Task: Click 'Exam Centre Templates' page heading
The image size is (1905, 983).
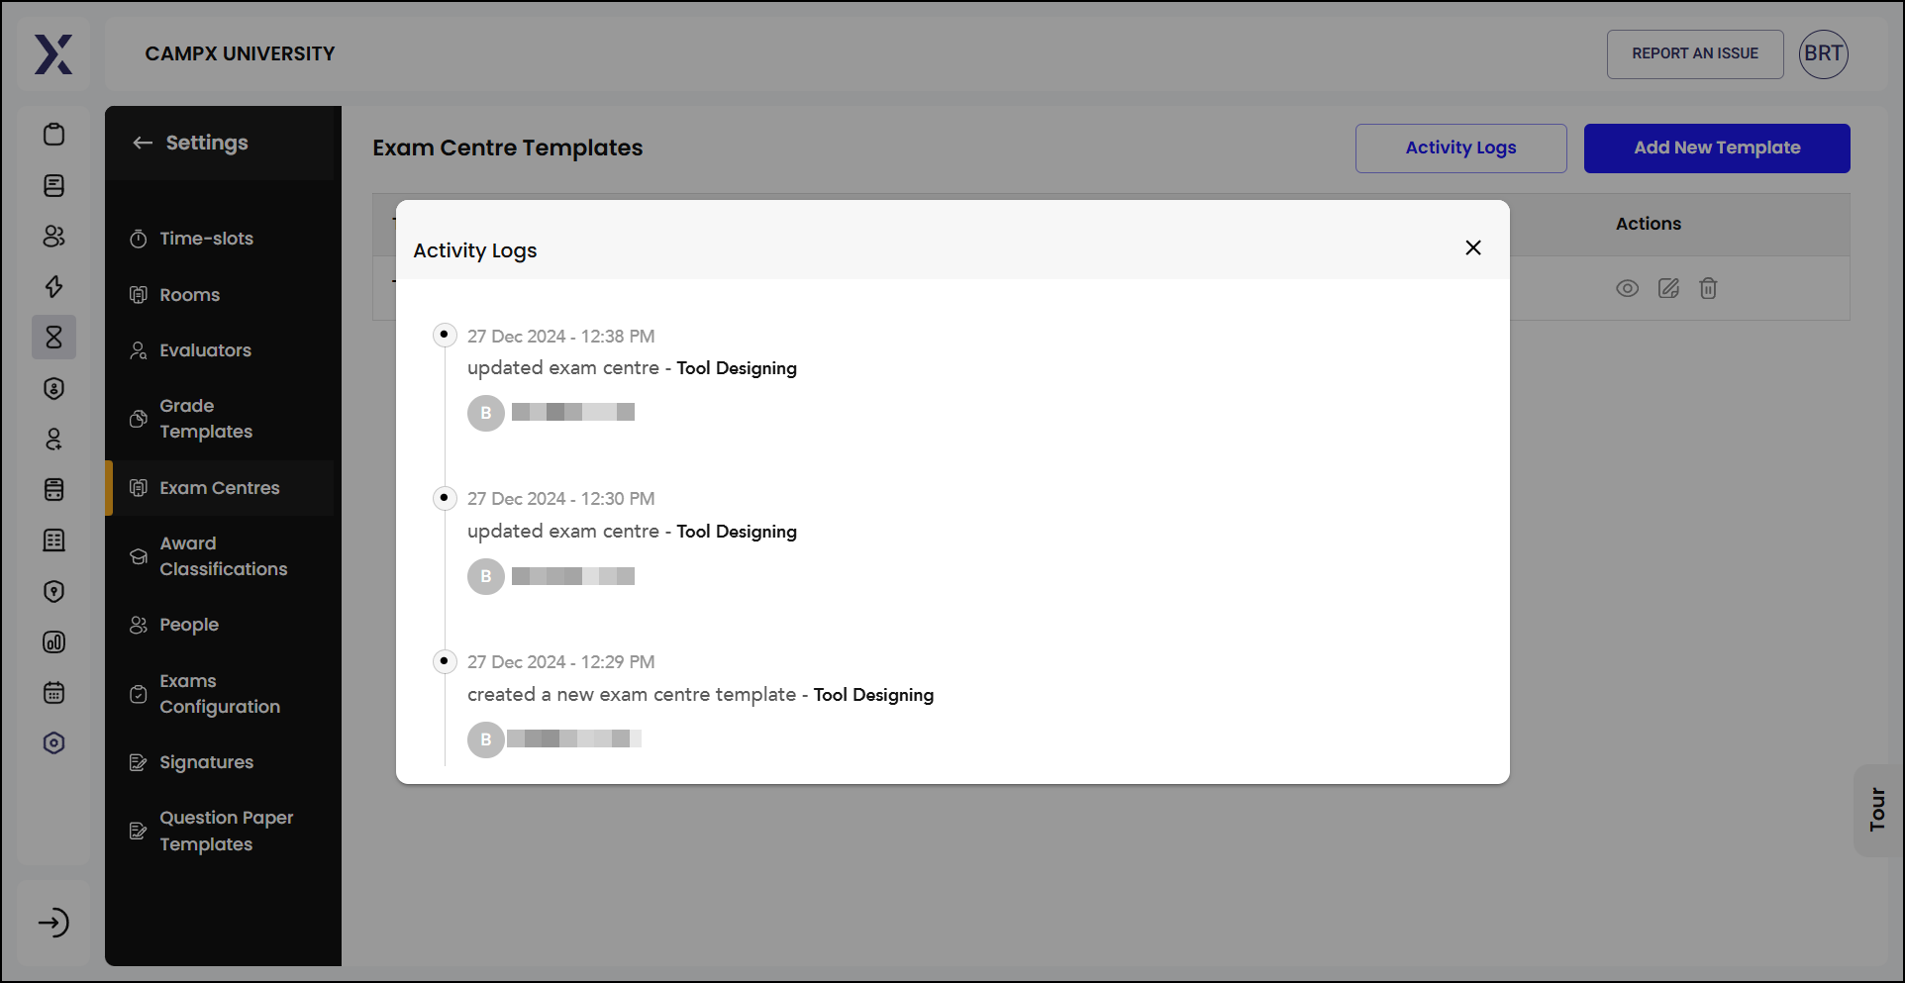Action: click(x=508, y=147)
